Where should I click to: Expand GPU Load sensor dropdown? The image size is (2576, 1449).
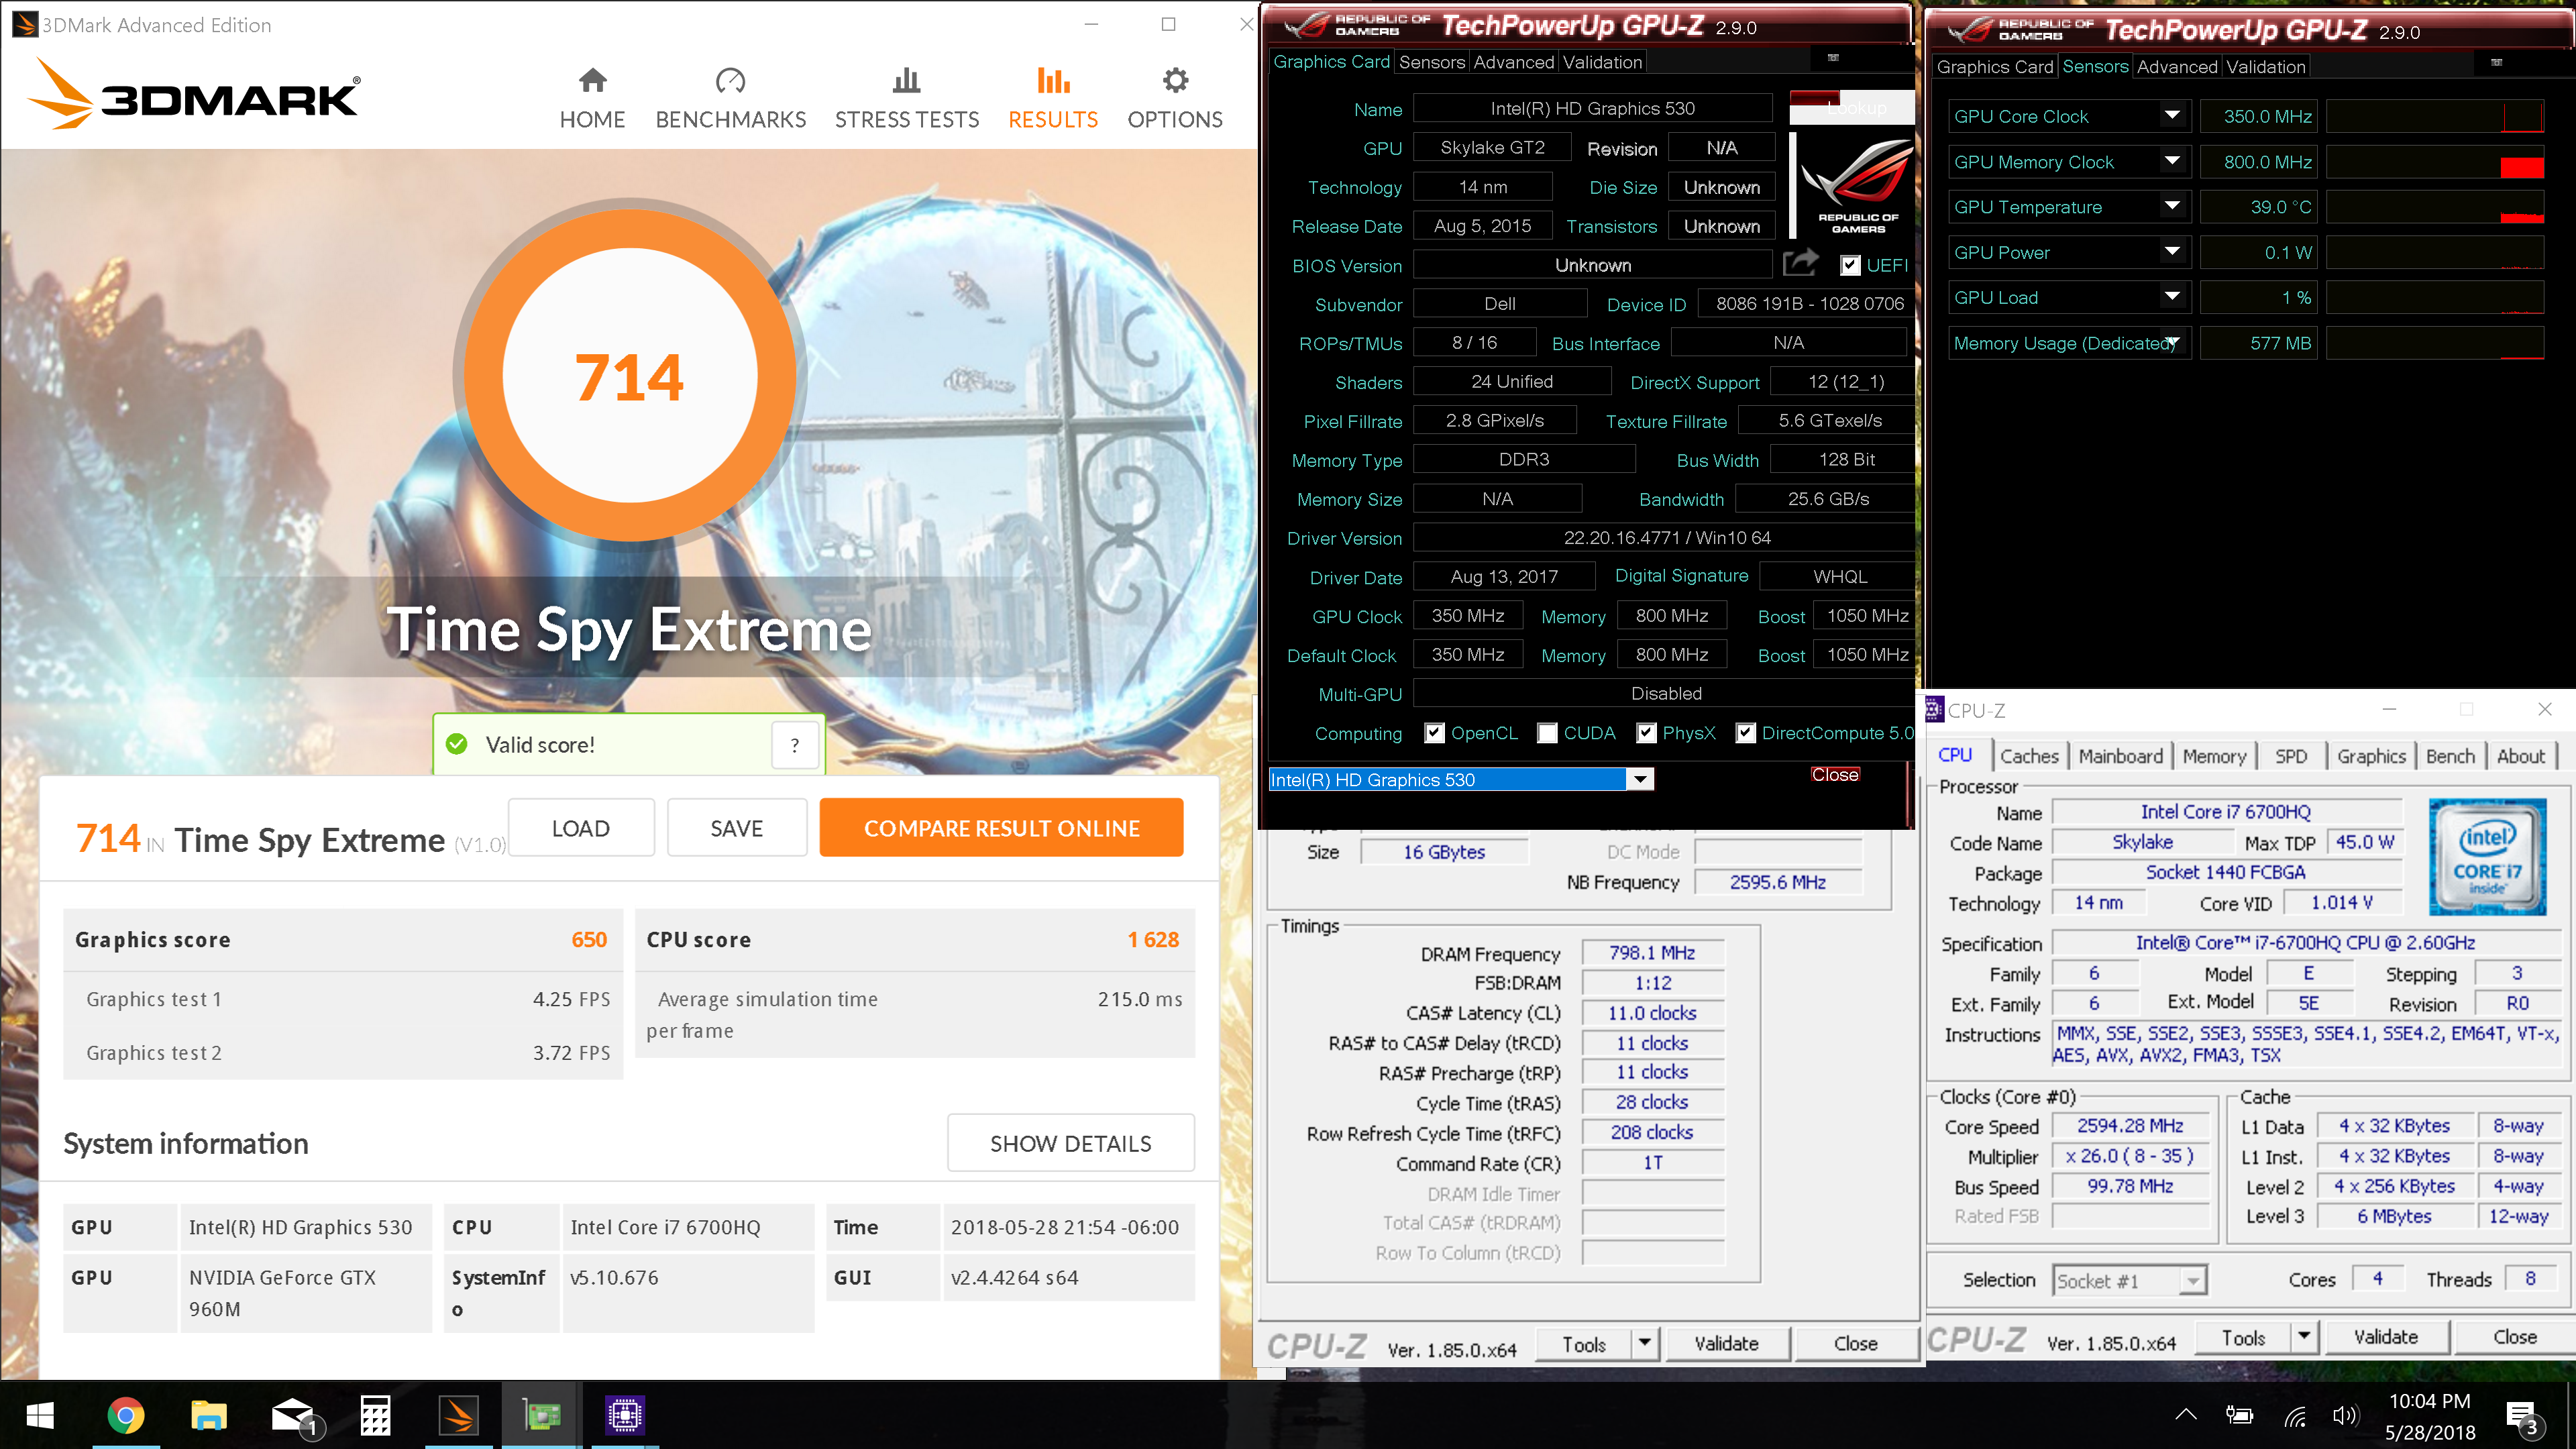[x=2171, y=297]
